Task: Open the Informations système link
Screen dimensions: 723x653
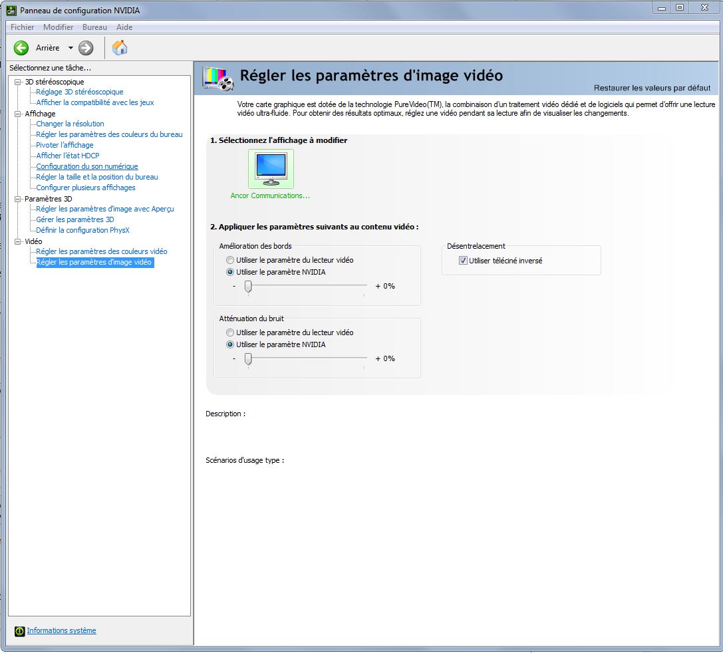Action: pos(61,630)
